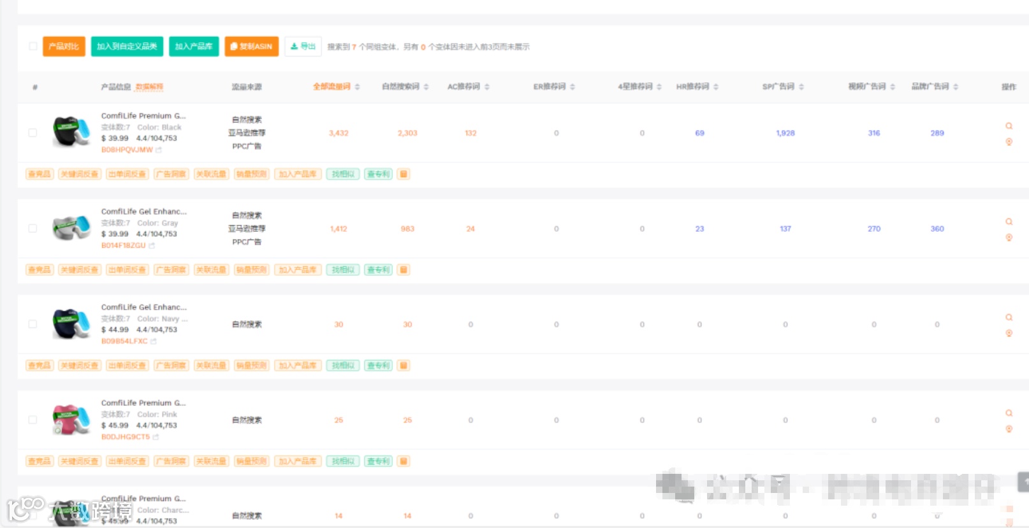This screenshot has width=1029, height=528.
Task: Open the ASIN link B09B54LFXC
Action: point(124,341)
